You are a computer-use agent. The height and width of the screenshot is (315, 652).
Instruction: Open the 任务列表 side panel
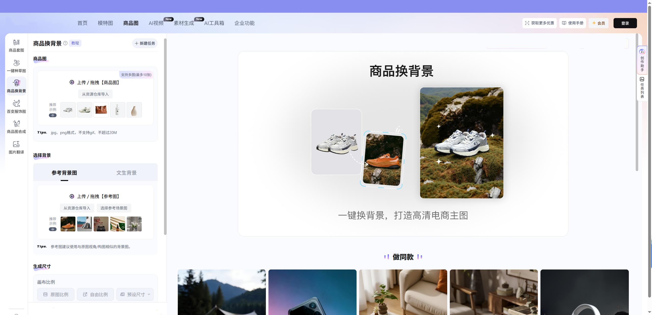click(642, 88)
